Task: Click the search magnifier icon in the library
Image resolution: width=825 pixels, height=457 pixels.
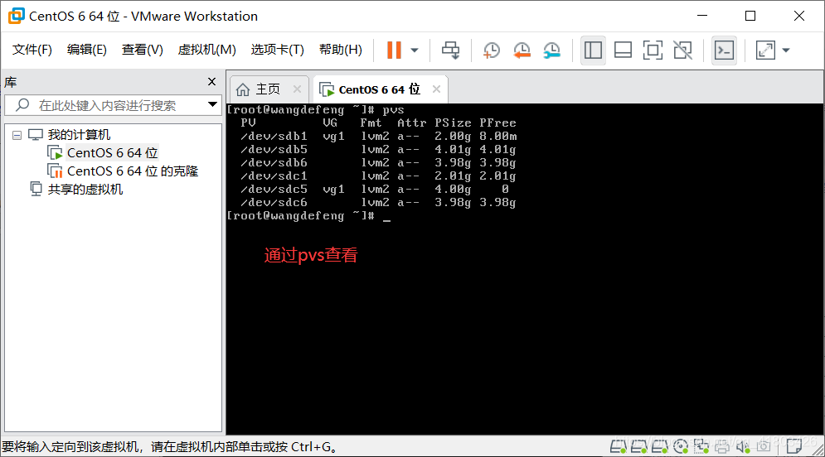Action: pos(22,105)
